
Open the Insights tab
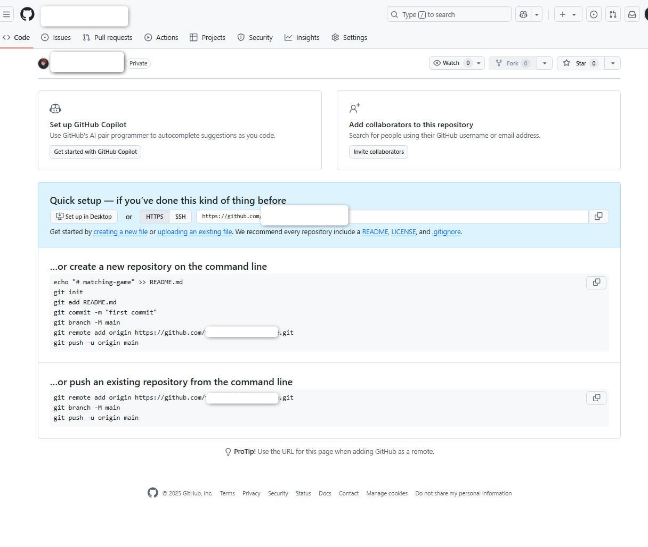tap(302, 37)
